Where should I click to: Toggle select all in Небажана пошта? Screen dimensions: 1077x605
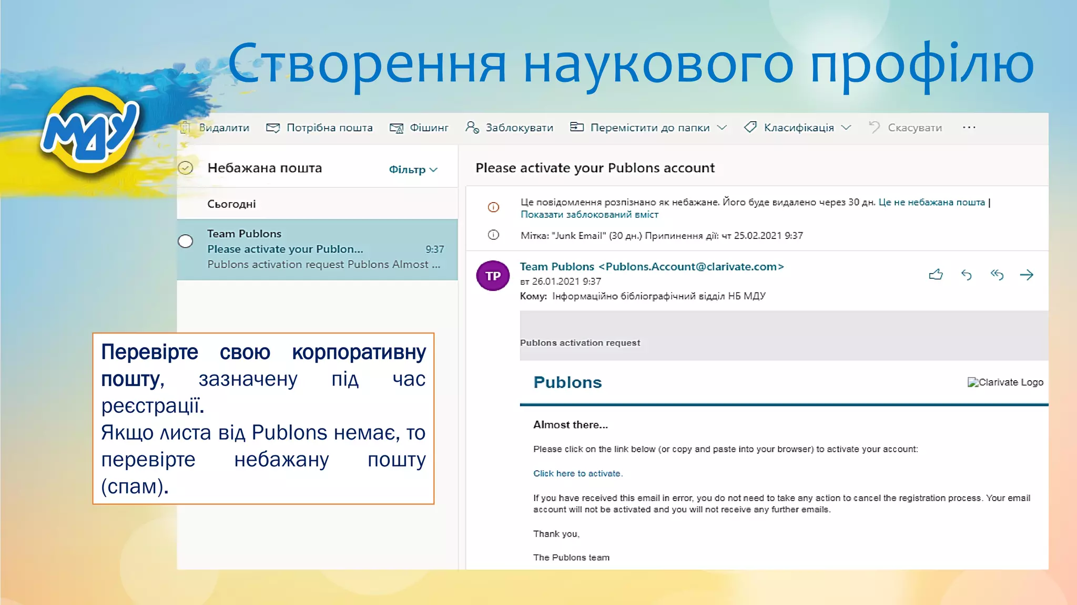pyautogui.click(x=186, y=168)
